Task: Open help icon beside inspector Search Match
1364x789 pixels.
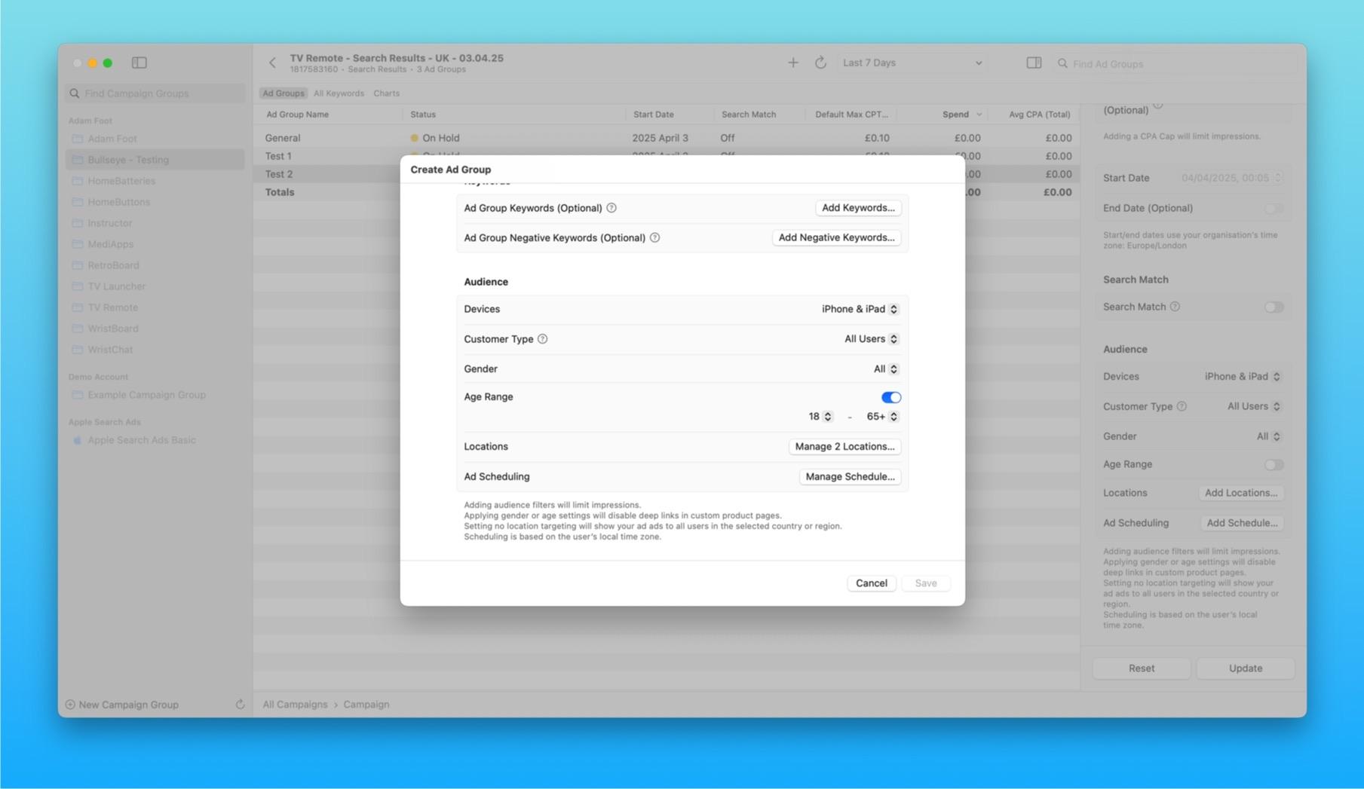Action: pyautogui.click(x=1175, y=307)
